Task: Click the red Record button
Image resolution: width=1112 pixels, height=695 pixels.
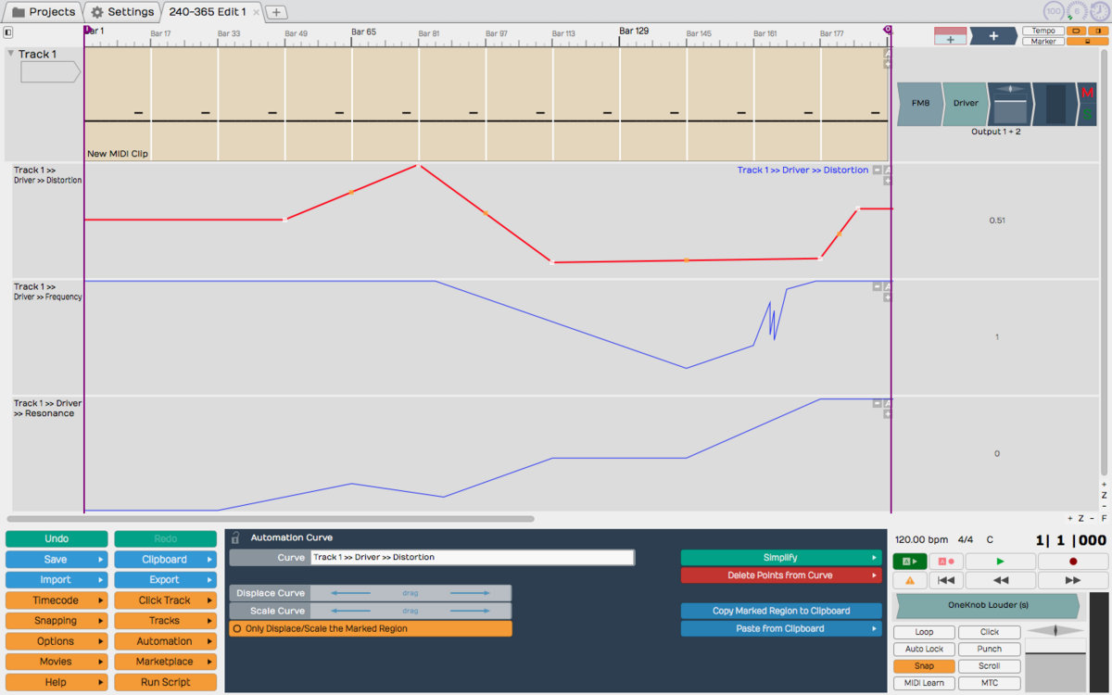Action: tap(1073, 562)
